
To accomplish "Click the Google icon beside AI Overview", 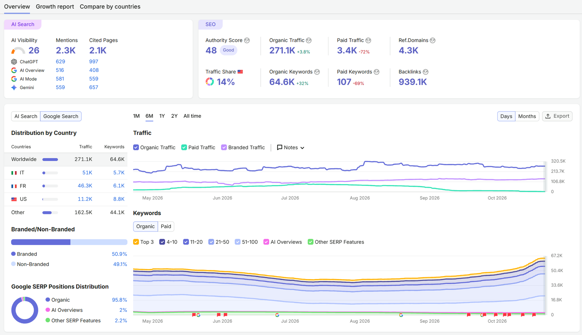I will 14,70.
